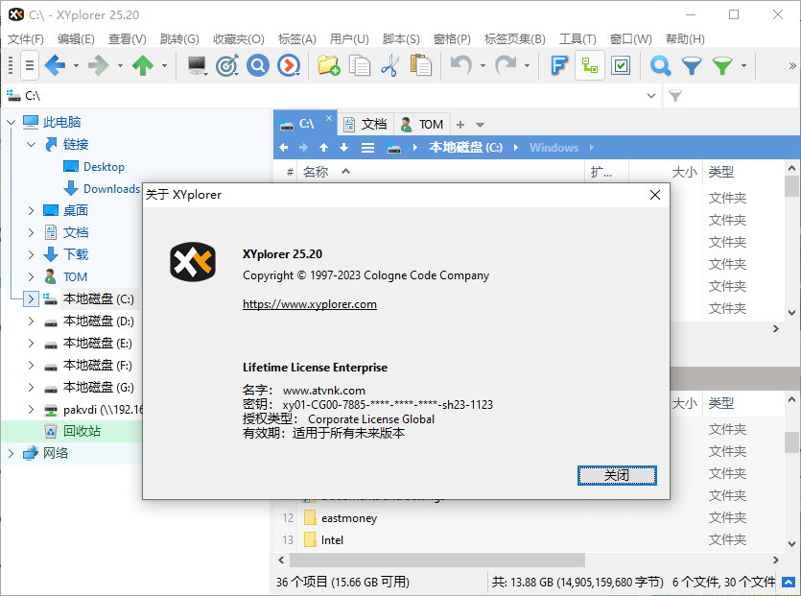Close the C:\ tab with its X

pos(329,118)
